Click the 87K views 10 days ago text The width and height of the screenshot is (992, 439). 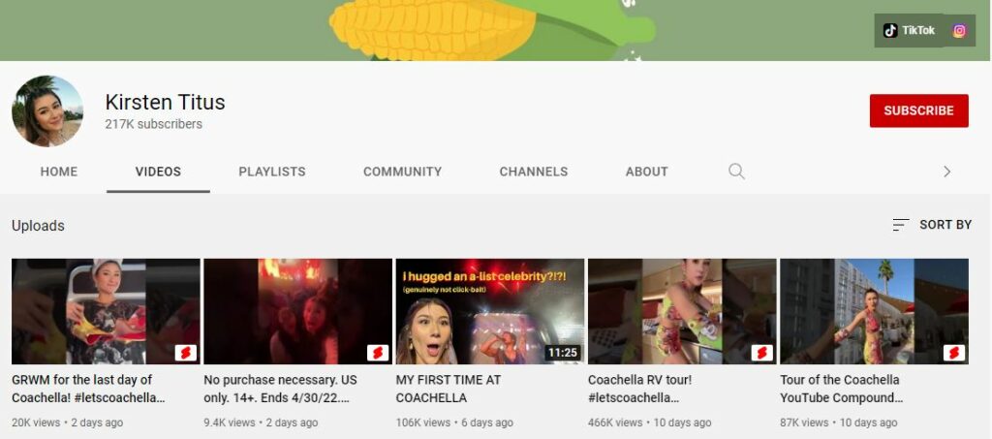click(838, 423)
